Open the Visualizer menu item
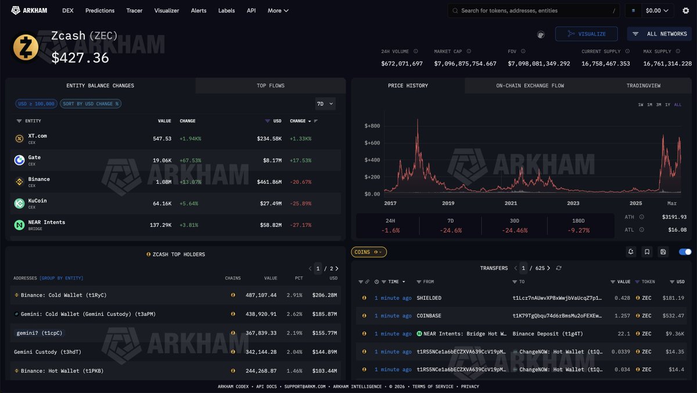Image resolution: width=697 pixels, height=393 pixels. pos(167,10)
